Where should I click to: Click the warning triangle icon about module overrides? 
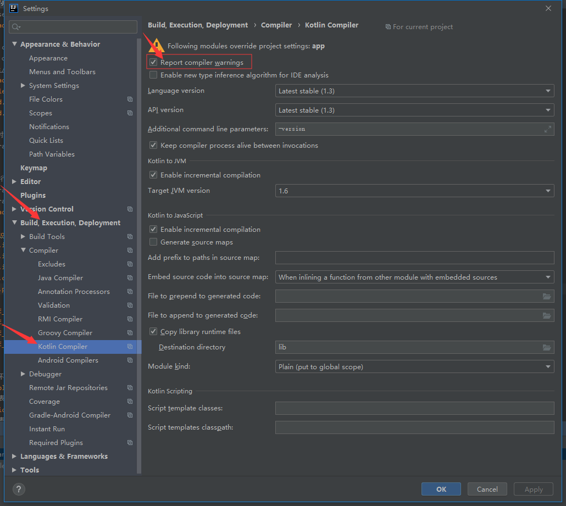pyautogui.click(x=156, y=46)
